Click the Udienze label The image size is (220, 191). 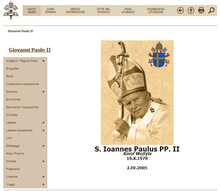tap(12, 177)
